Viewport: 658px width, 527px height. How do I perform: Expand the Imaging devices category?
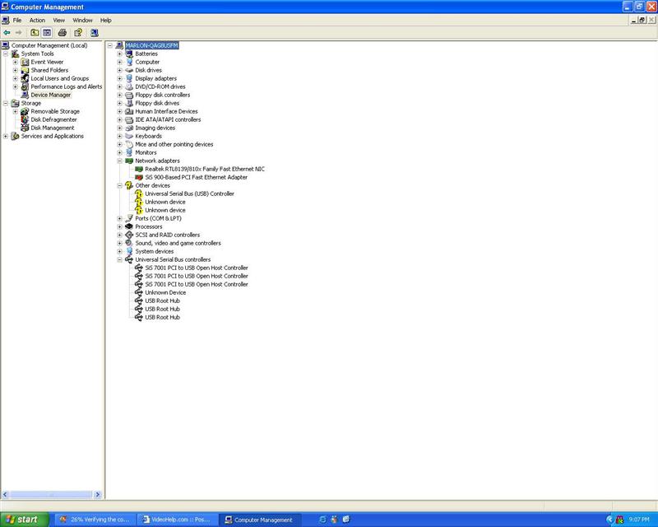(119, 128)
